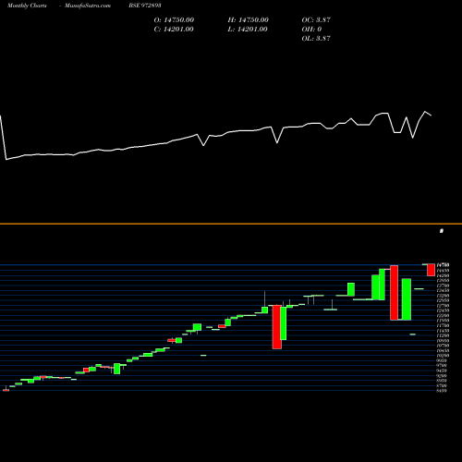This screenshot has width=462, height=462.
Task: Select the most recent red candle
Action: tap(431, 270)
